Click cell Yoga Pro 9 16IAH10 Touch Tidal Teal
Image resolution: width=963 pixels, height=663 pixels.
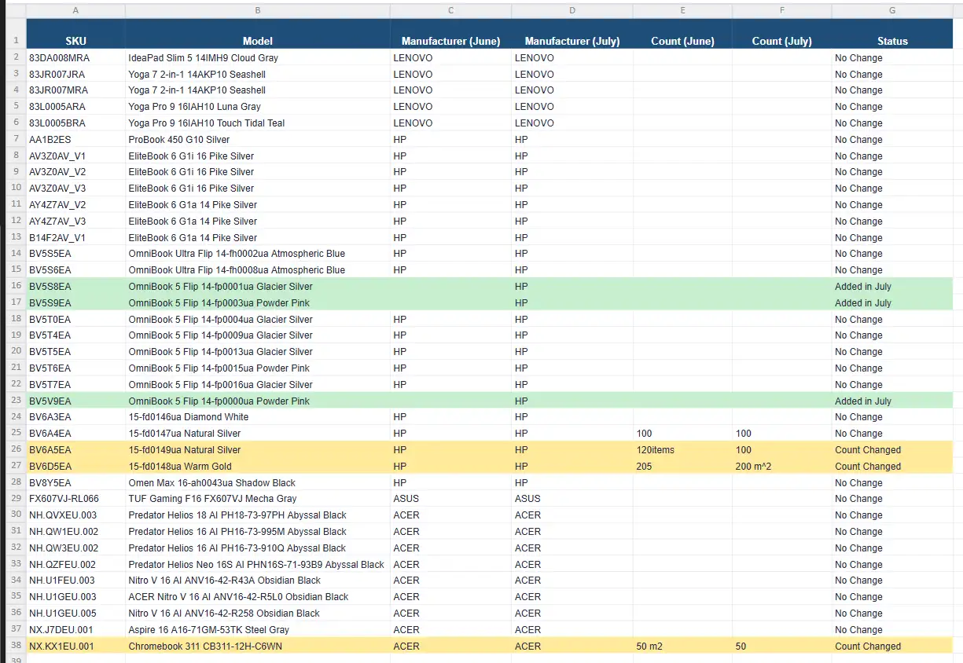tap(257, 123)
